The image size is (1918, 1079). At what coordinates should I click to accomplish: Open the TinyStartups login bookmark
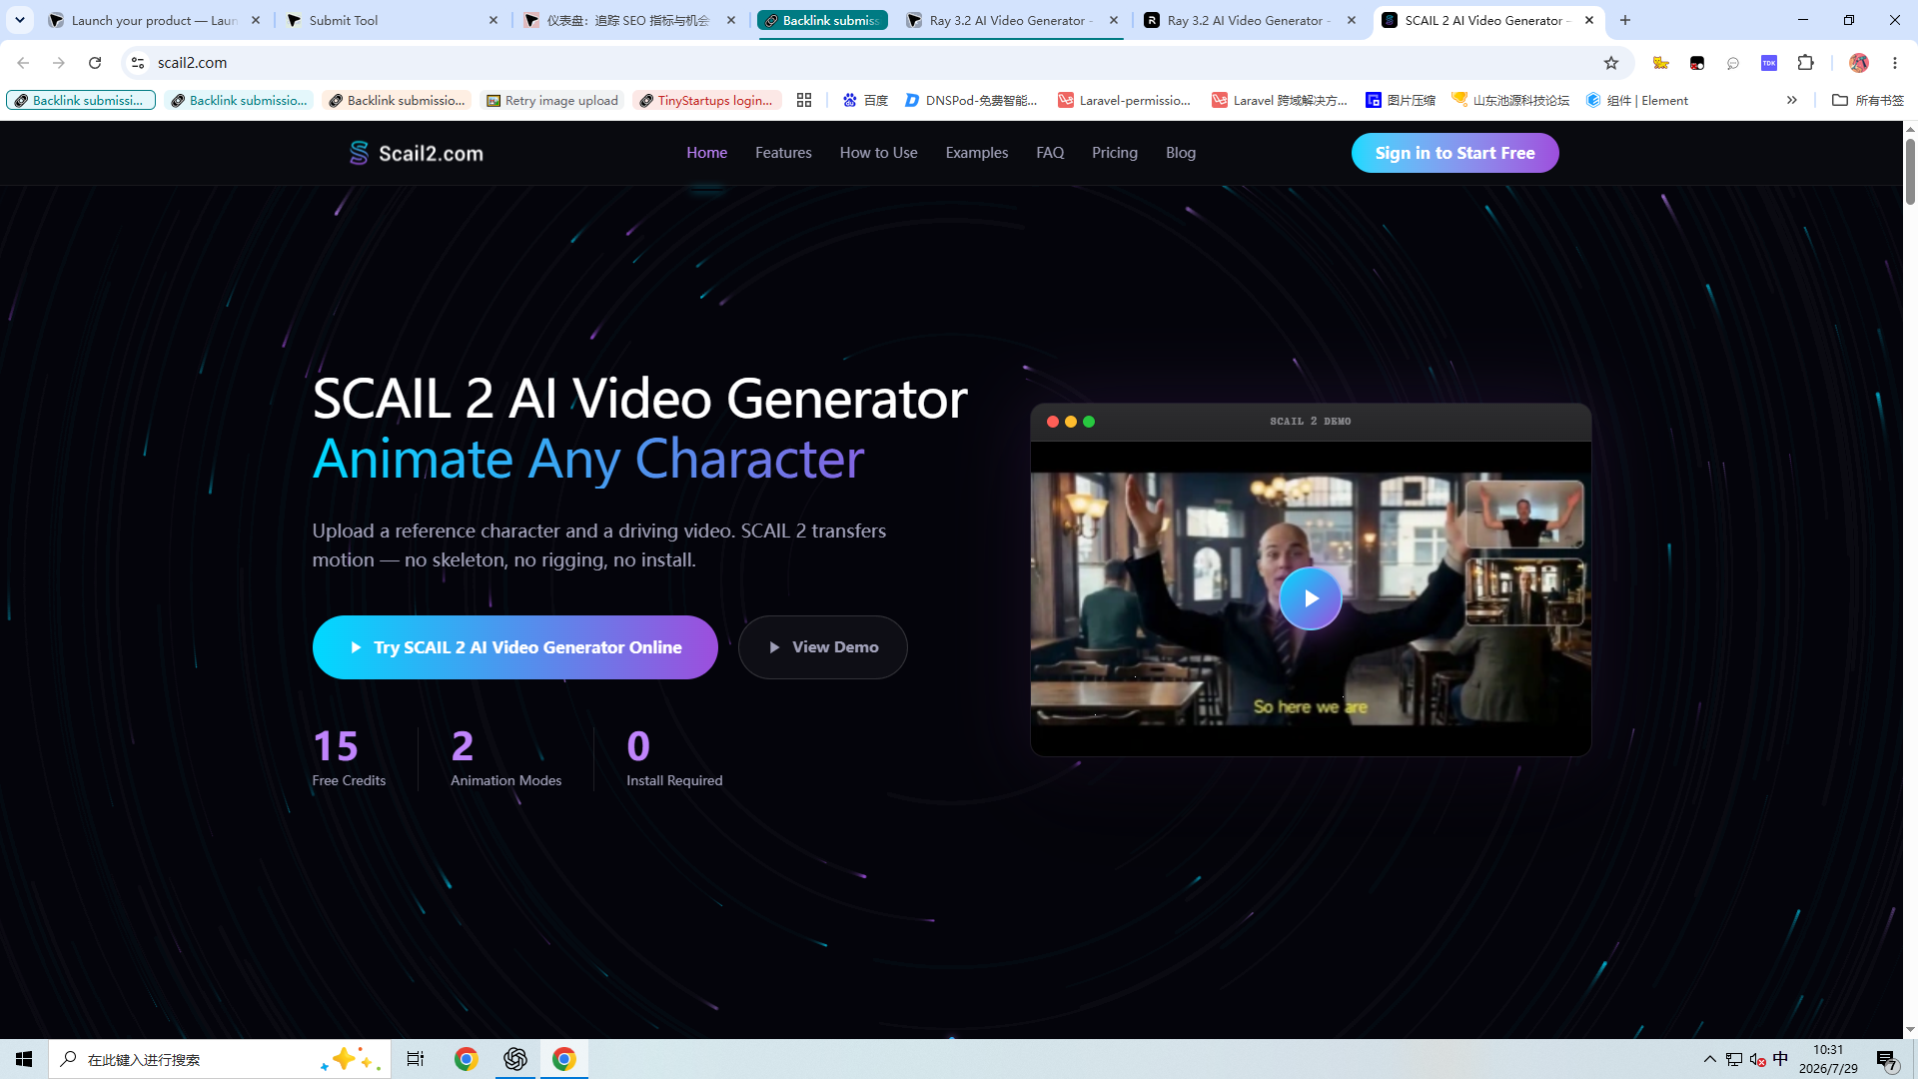pos(706,100)
